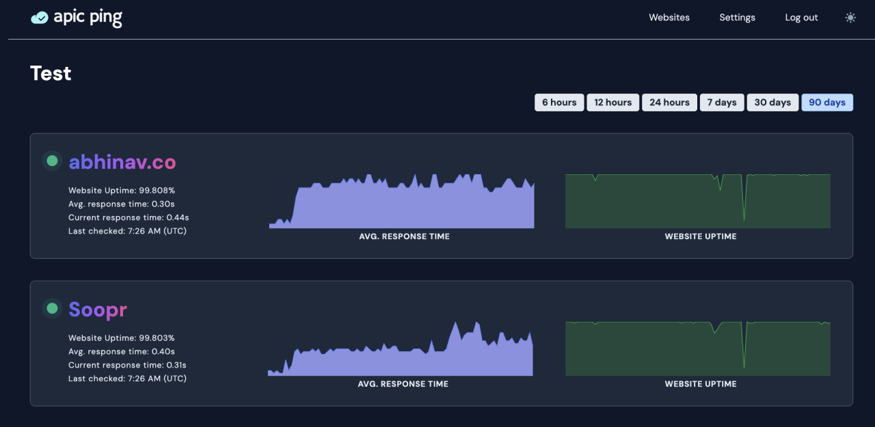Select the 6 hours time range

pyautogui.click(x=559, y=102)
